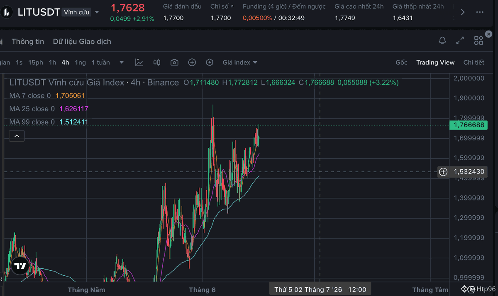The image size is (498, 296).
Task: Open the indicators line chart icon
Action: pos(139,63)
